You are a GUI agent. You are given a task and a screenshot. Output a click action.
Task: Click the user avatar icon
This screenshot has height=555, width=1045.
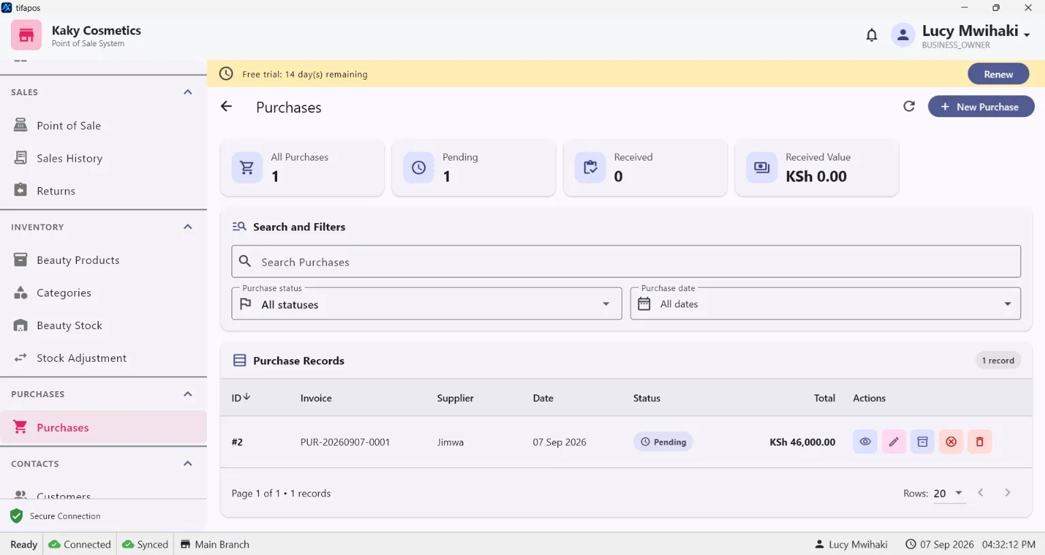click(x=903, y=35)
